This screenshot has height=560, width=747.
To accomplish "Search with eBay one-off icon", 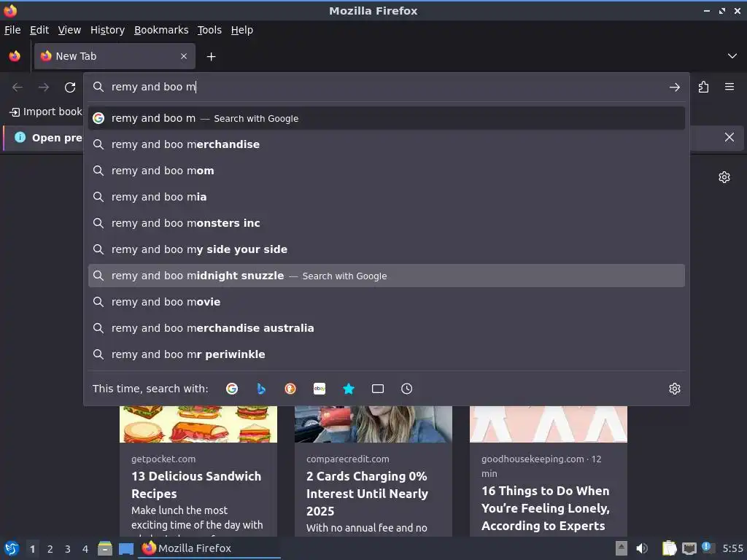I will click(x=320, y=389).
